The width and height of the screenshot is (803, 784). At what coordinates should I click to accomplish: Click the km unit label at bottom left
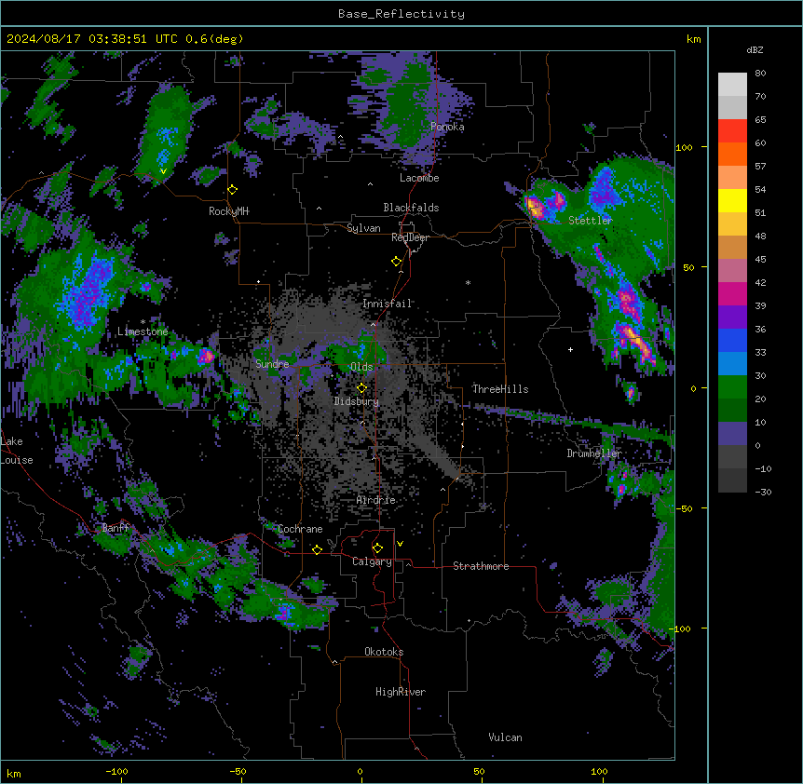coord(14,773)
